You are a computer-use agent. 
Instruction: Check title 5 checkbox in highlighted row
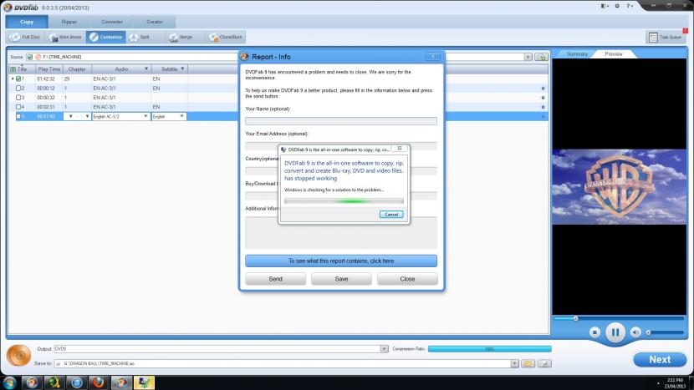pyautogui.click(x=18, y=116)
